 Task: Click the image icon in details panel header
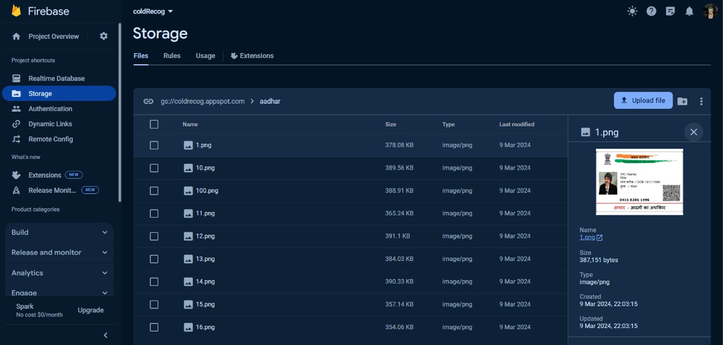point(585,132)
